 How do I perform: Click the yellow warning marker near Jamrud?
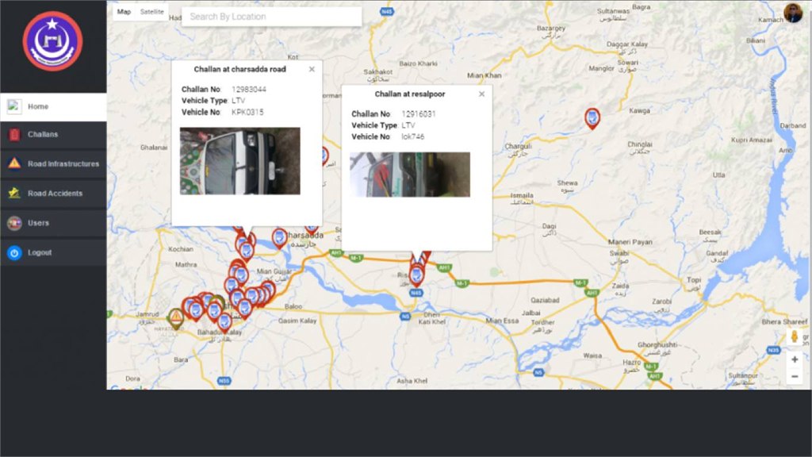tap(176, 317)
